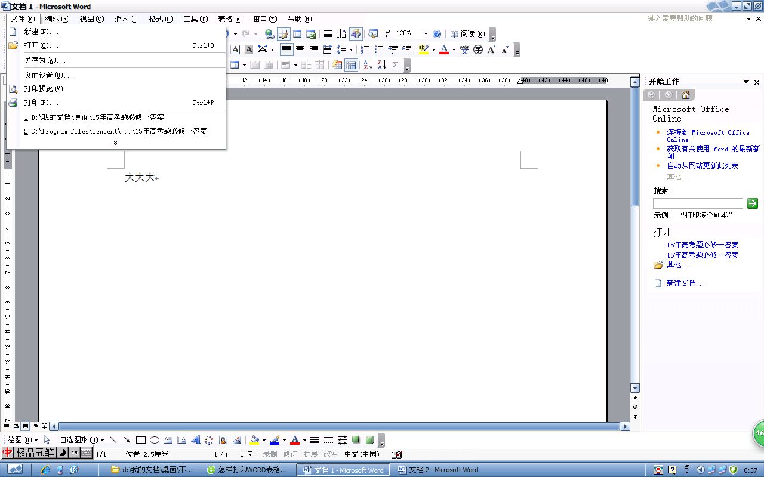764x477 pixels.
Task: Open highlight color dropdown arrow
Action: 433,49
